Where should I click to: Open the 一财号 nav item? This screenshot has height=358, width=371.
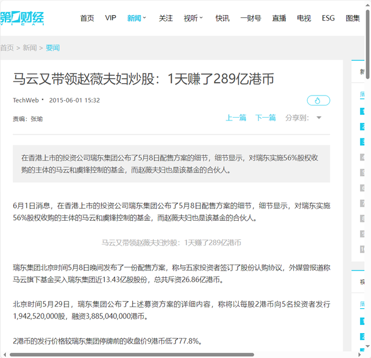(x=251, y=18)
